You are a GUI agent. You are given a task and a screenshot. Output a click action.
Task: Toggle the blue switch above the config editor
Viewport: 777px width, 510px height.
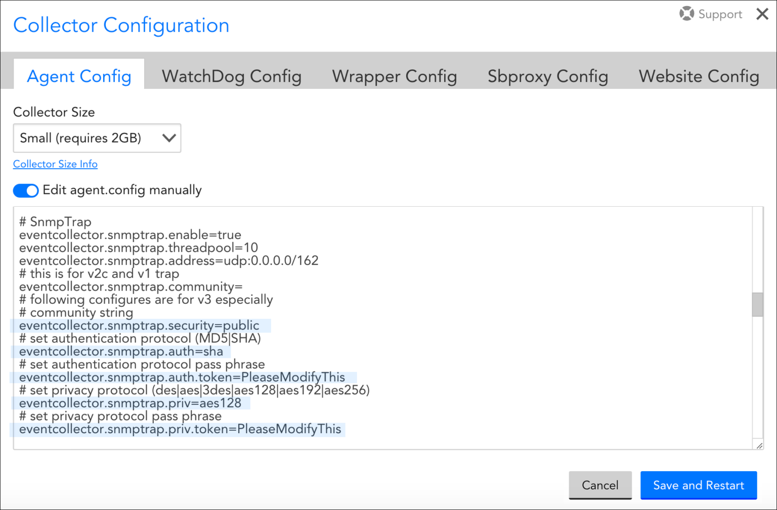click(x=25, y=191)
